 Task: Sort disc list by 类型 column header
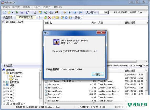click(109, 23)
